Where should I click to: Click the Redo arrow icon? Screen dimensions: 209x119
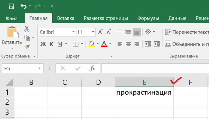38,6
